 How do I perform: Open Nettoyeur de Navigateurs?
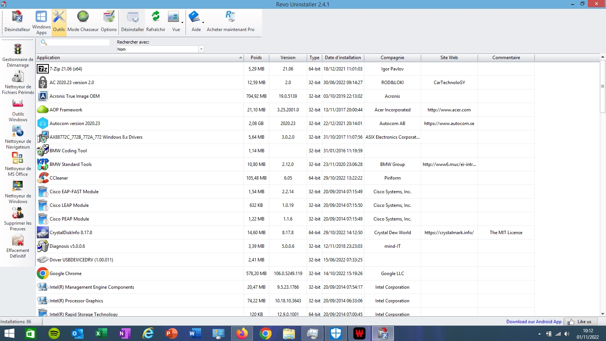(x=18, y=138)
